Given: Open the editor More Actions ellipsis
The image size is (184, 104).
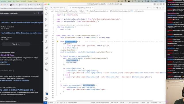Looking at the screenshot, I should coord(163,8).
